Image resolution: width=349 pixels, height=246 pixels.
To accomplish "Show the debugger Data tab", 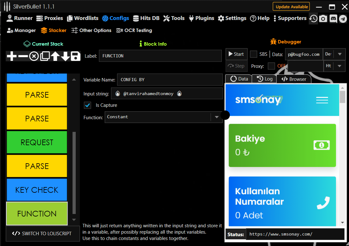I will [239, 79].
